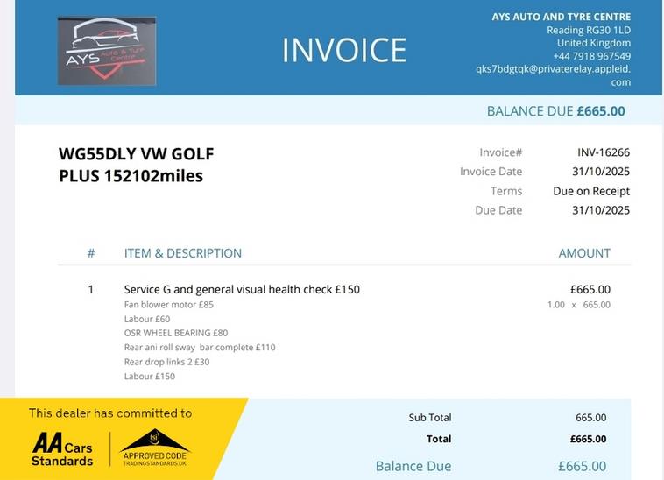
Task: Click the ITEM & DESCRIPTION column header
Action: pyautogui.click(x=182, y=253)
